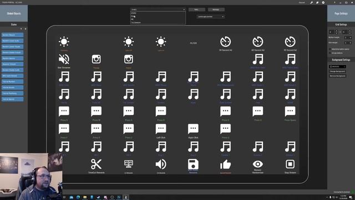Click the Grid Settings section header
This screenshot has height=200, width=355.
341,24
